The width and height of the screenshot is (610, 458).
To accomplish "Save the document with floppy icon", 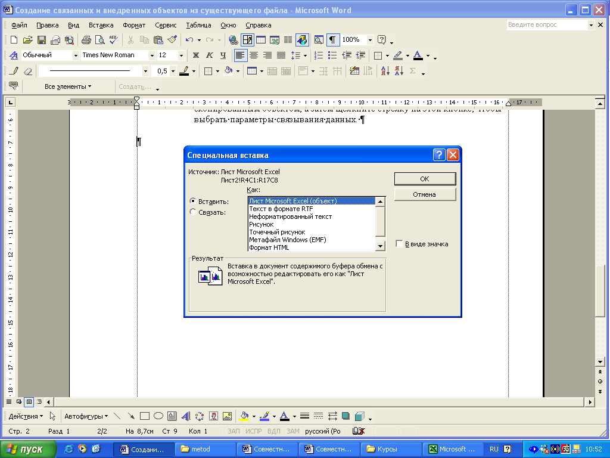I will 42,40.
